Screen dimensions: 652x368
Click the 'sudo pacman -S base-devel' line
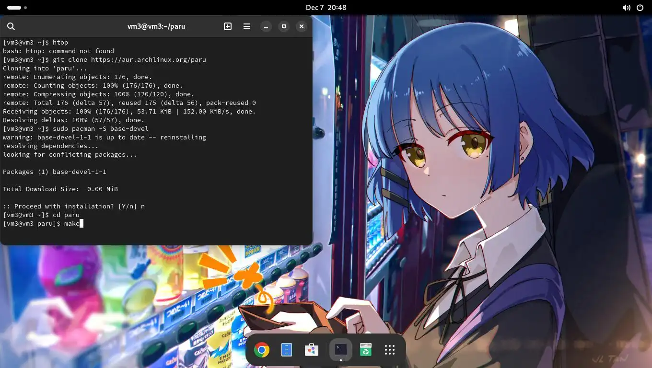coord(76,128)
